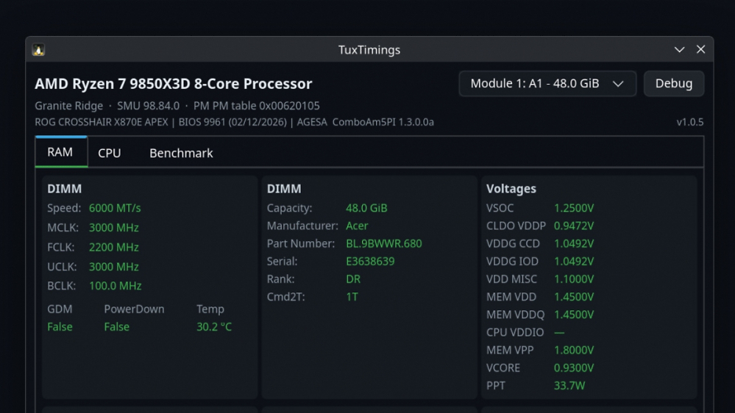Select the 30.2 °C temperature reading
The image size is (735, 413).
coord(214,327)
